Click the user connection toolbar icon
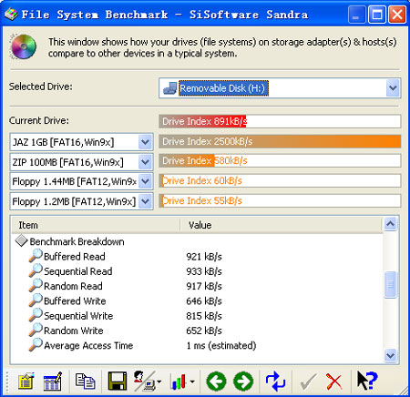 coord(147,381)
